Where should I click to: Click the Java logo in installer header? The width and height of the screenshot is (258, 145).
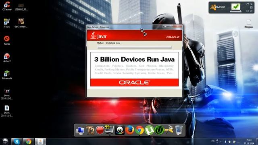[x=98, y=35]
